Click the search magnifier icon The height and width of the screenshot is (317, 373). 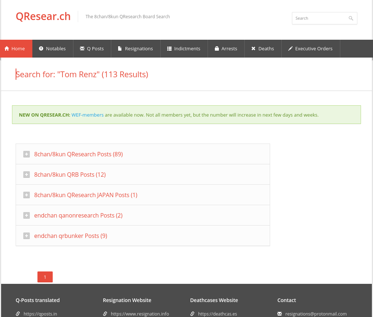[x=351, y=18]
